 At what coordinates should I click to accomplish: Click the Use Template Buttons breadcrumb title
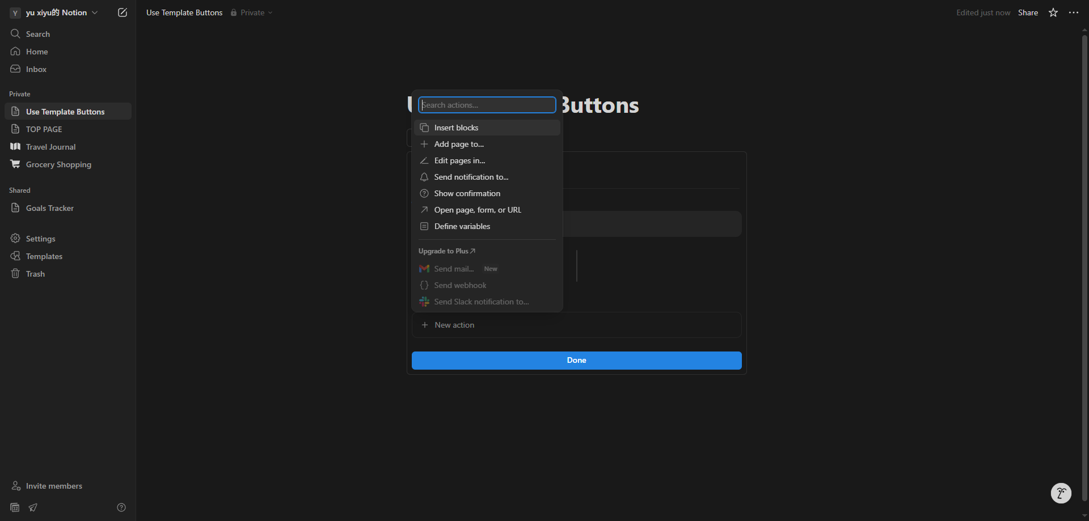point(184,12)
